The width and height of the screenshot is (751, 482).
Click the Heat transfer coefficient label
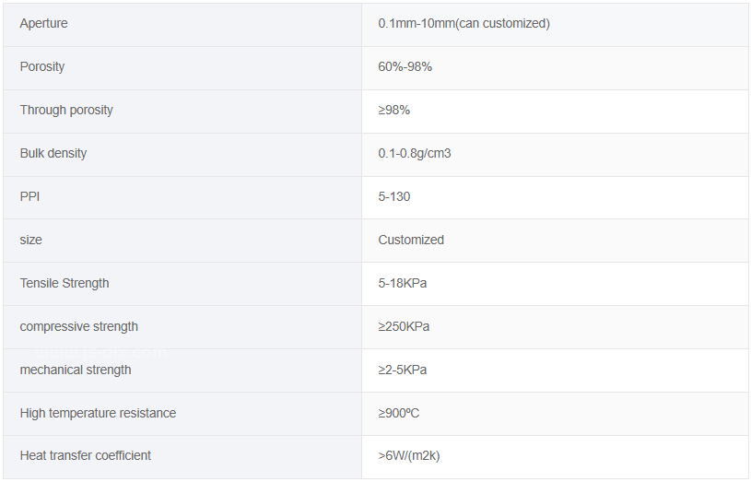[86, 455]
